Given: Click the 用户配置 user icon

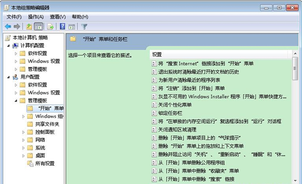Looking at the screenshot, I should [15, 77].
